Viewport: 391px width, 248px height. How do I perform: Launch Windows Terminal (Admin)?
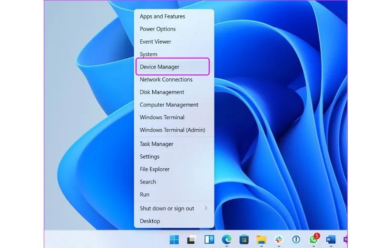(x=172, y=130)
